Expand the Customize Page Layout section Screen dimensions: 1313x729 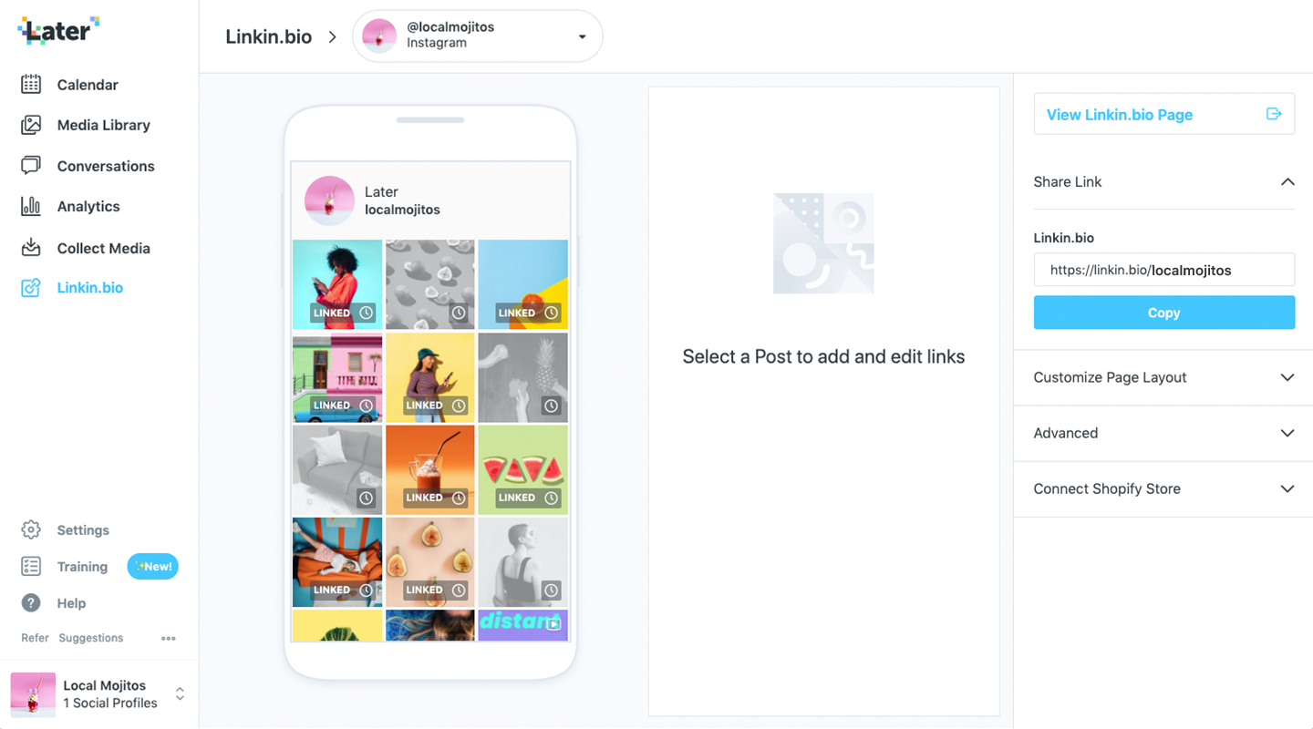(1163, 377)
